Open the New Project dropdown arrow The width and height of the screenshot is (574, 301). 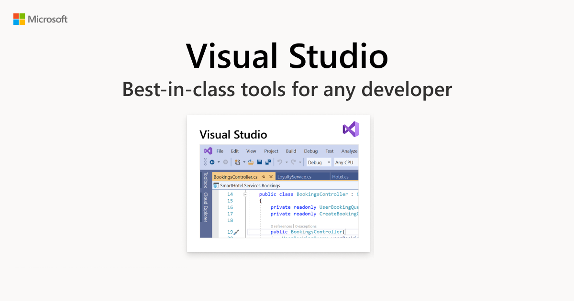(x=244, y=162)
